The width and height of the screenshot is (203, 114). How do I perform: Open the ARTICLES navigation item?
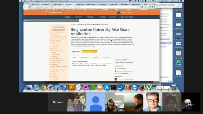(x=102, y=17)
